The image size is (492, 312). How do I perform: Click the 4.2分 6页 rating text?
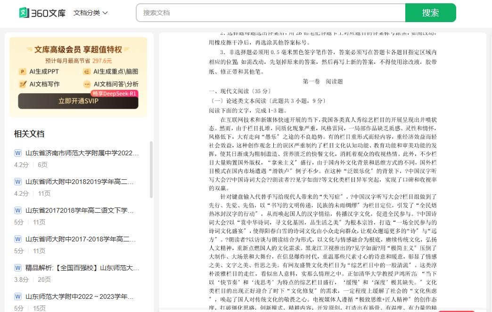point(31,165)
